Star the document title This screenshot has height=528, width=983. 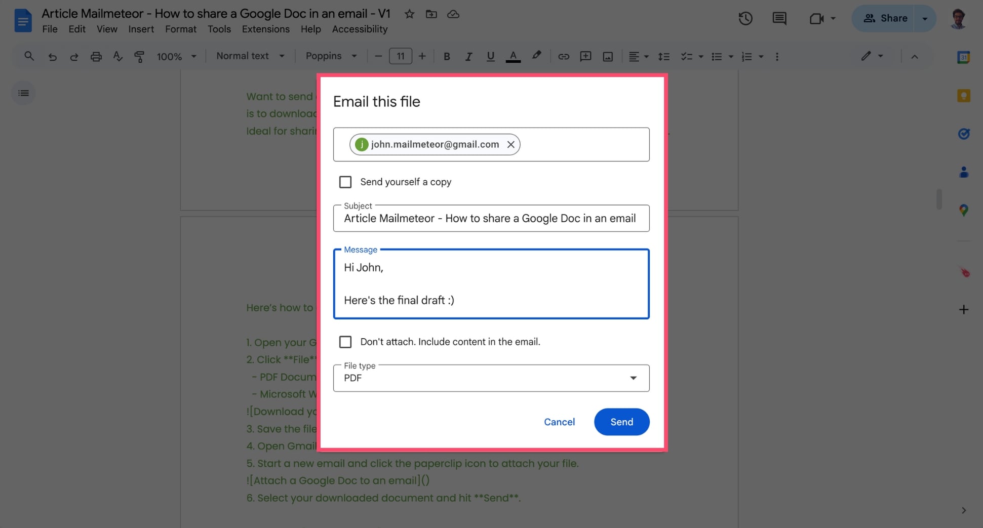[x=409, y=14]
